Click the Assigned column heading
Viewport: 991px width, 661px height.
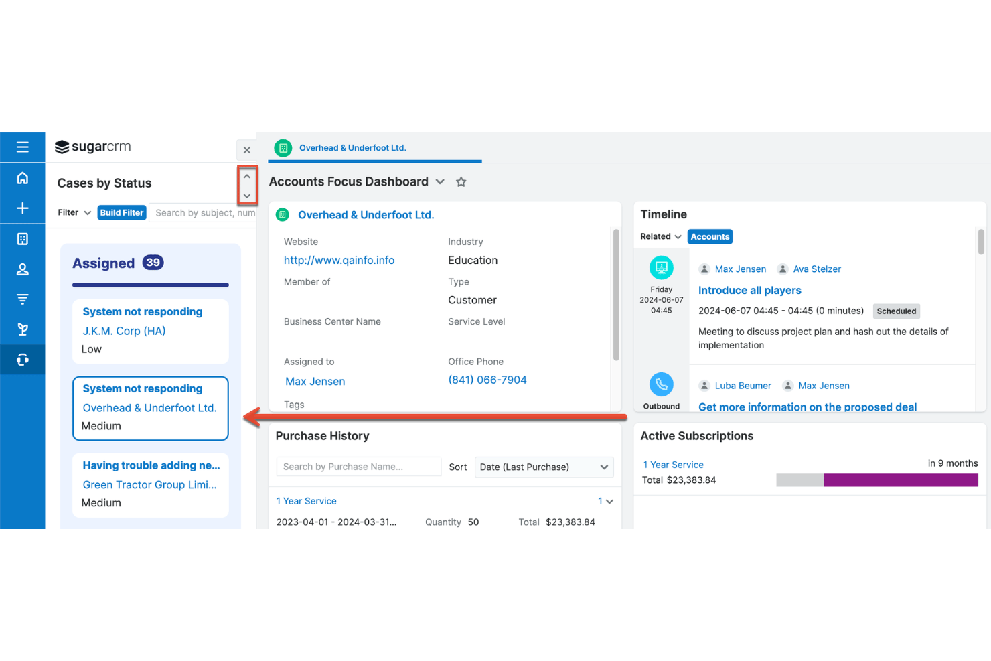104,263
